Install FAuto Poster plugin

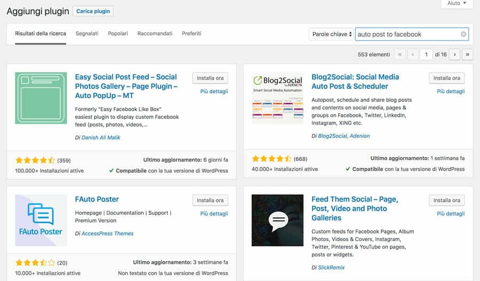point(210,200)
